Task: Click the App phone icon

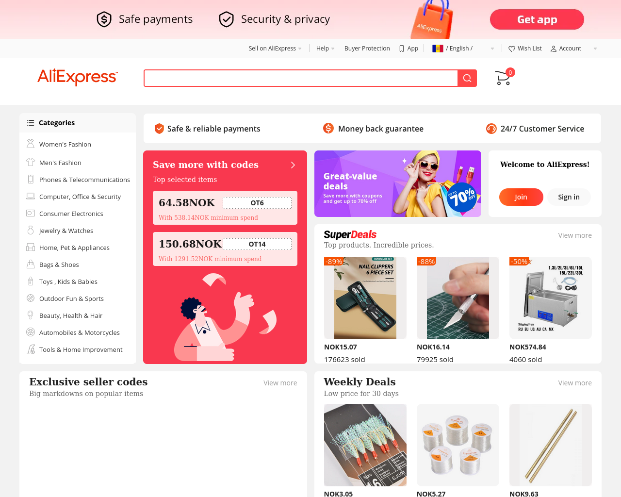Action: pyautogui.click(x=402, y=49)
